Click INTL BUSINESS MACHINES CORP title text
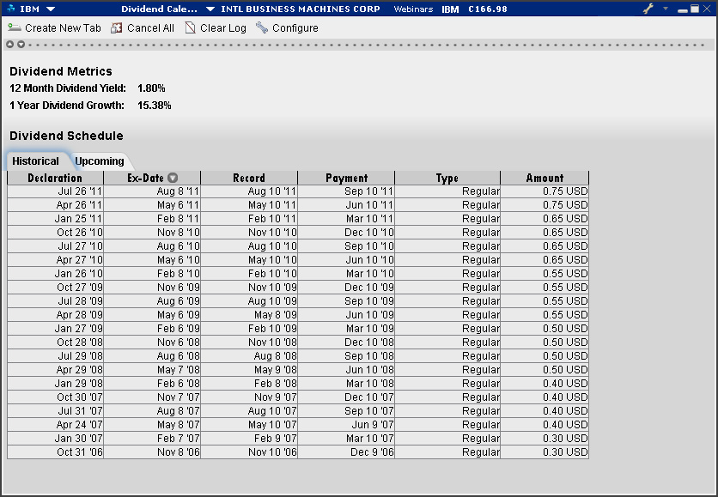Image resolution: width=718 pixels, height=497 pixels. click(301, 9)
